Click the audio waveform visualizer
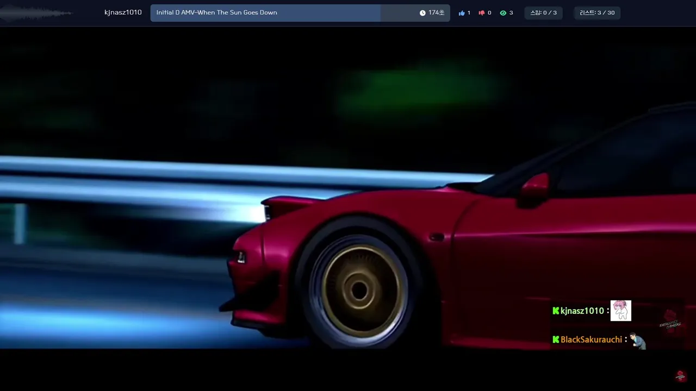This screenshot has height=391, width=696. click(x=36, y=13)
